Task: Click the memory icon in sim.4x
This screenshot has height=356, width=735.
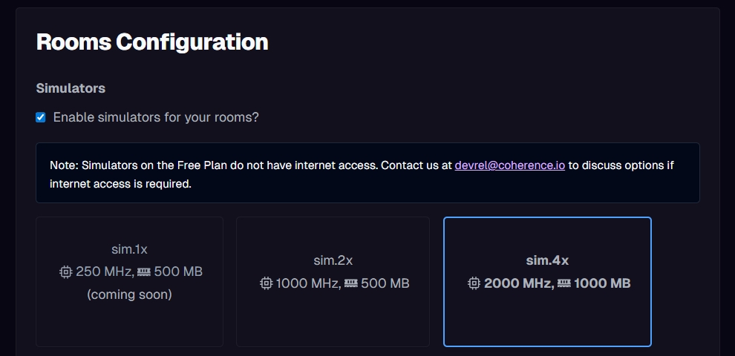Action: pos(563,283)
